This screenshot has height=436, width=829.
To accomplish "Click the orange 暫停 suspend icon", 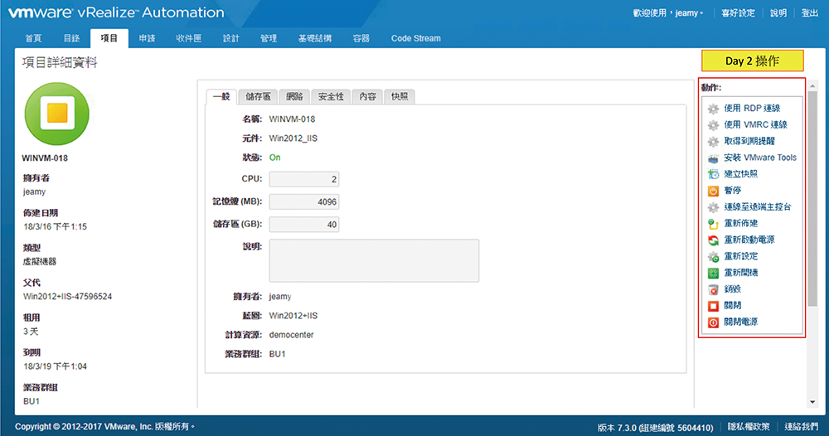I will (713, 191).
